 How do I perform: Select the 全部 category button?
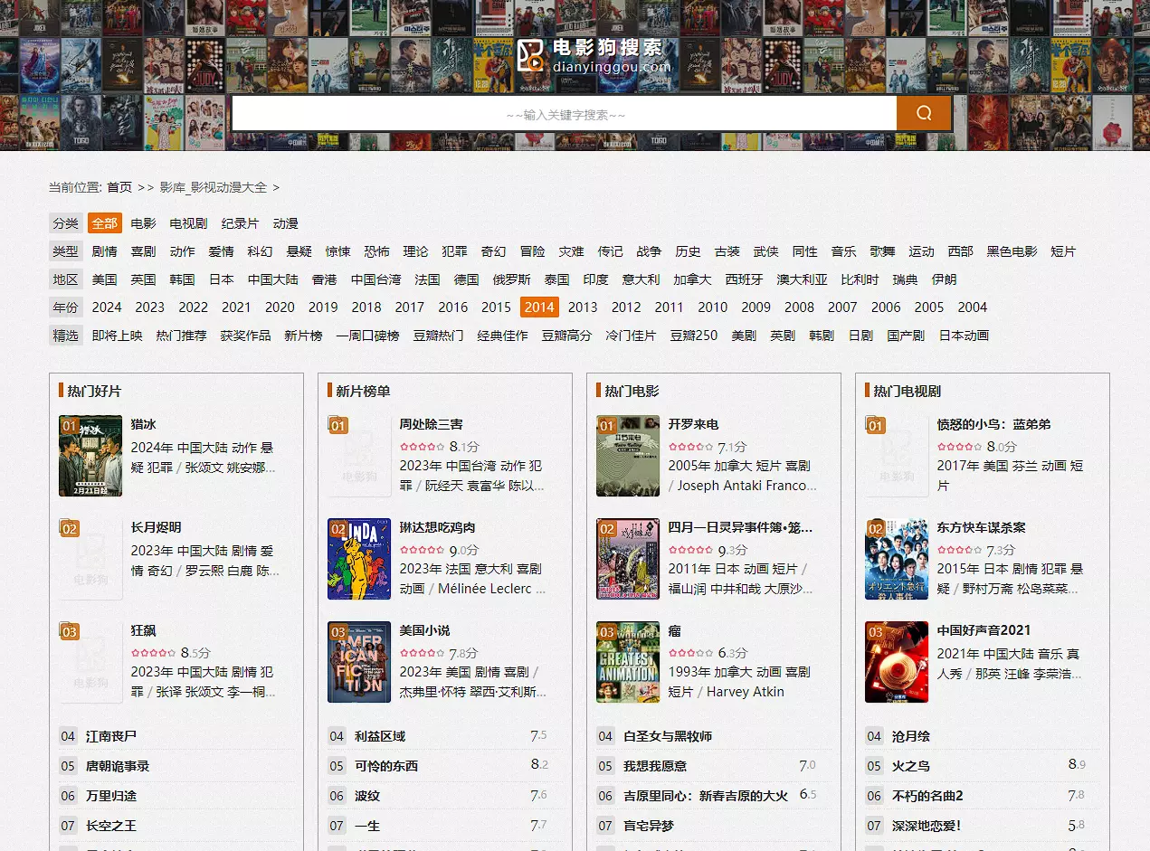[x=105, y=223]
